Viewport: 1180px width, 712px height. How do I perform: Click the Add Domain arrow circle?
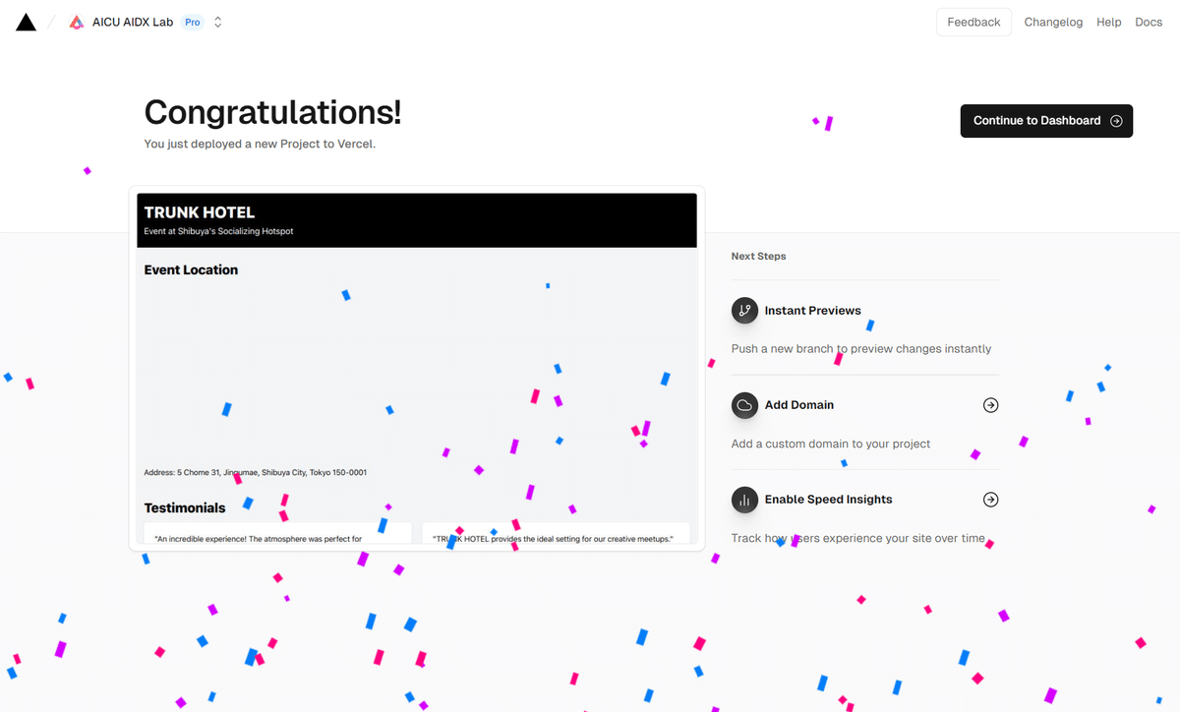990,404
